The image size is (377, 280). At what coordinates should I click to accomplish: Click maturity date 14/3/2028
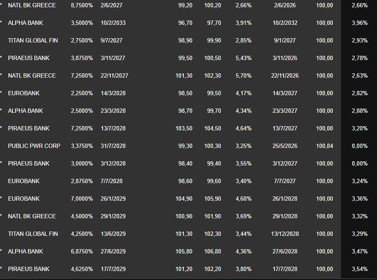click(x=113, y=93)
